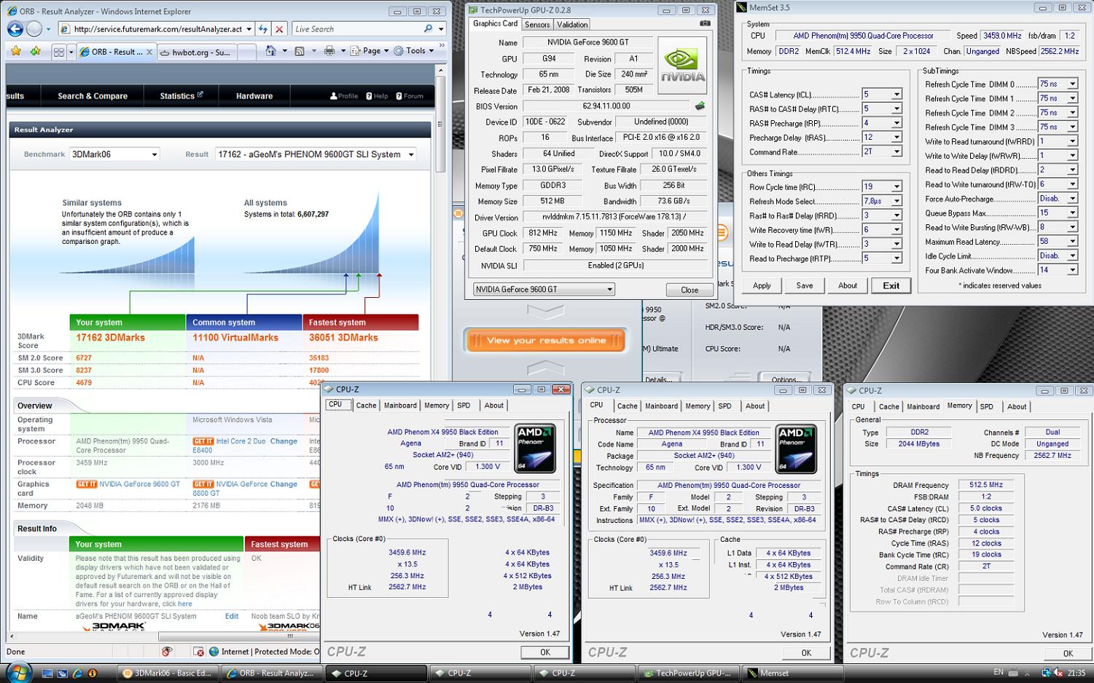1094x683 pixels.
Task: Stop page loading with red X icon
Action: 279,29
